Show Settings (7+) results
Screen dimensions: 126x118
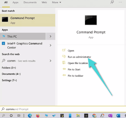[9, 80]
